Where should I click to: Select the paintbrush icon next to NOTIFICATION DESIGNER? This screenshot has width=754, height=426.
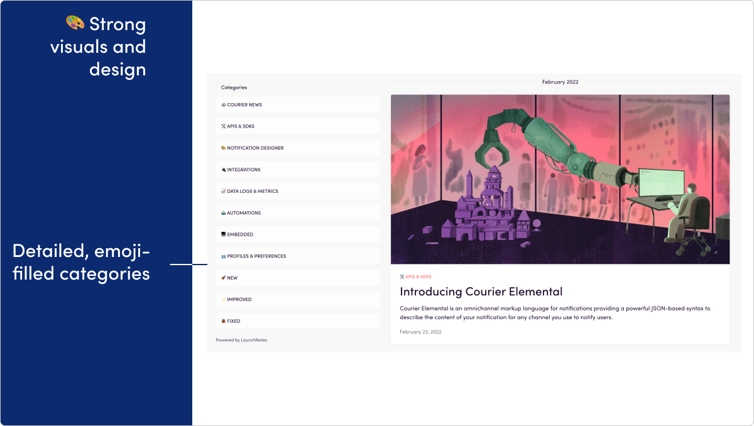click(x=223, y=148)
